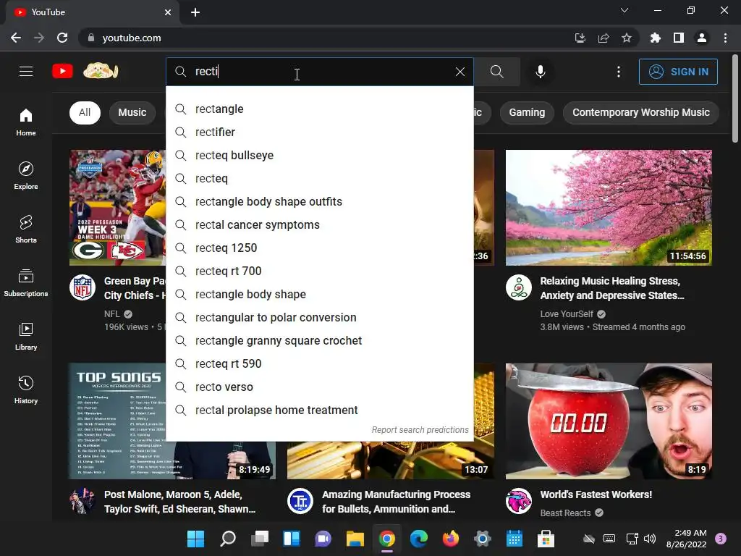741x556 pixels.
Task: Choose suggestion 'recteq rt 700'
Action: [x=320, y=271]
